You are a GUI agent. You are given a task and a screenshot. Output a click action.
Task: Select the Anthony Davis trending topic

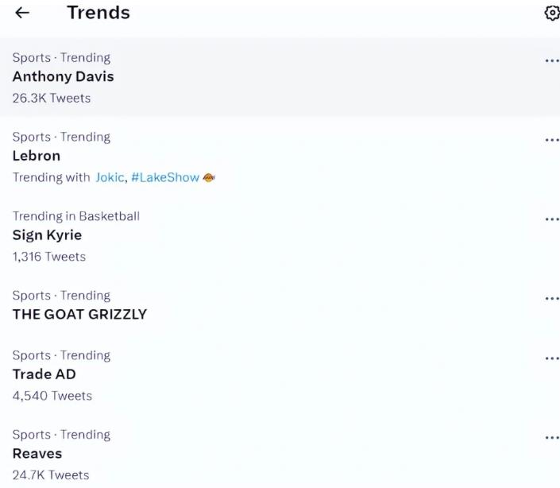(63, 77)
